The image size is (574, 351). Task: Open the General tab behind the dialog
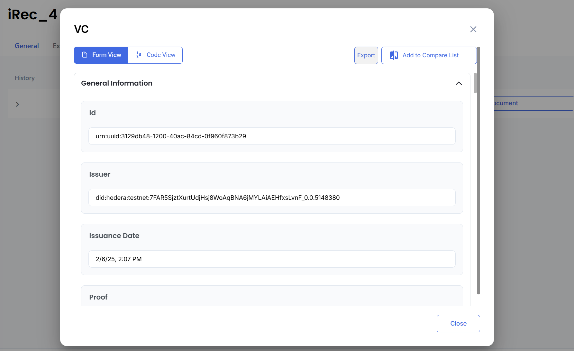coord(27,46)
